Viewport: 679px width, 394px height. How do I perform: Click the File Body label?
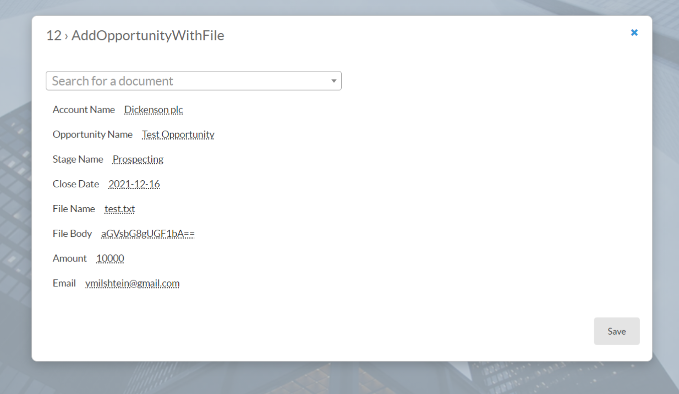[x=72, y=234]
